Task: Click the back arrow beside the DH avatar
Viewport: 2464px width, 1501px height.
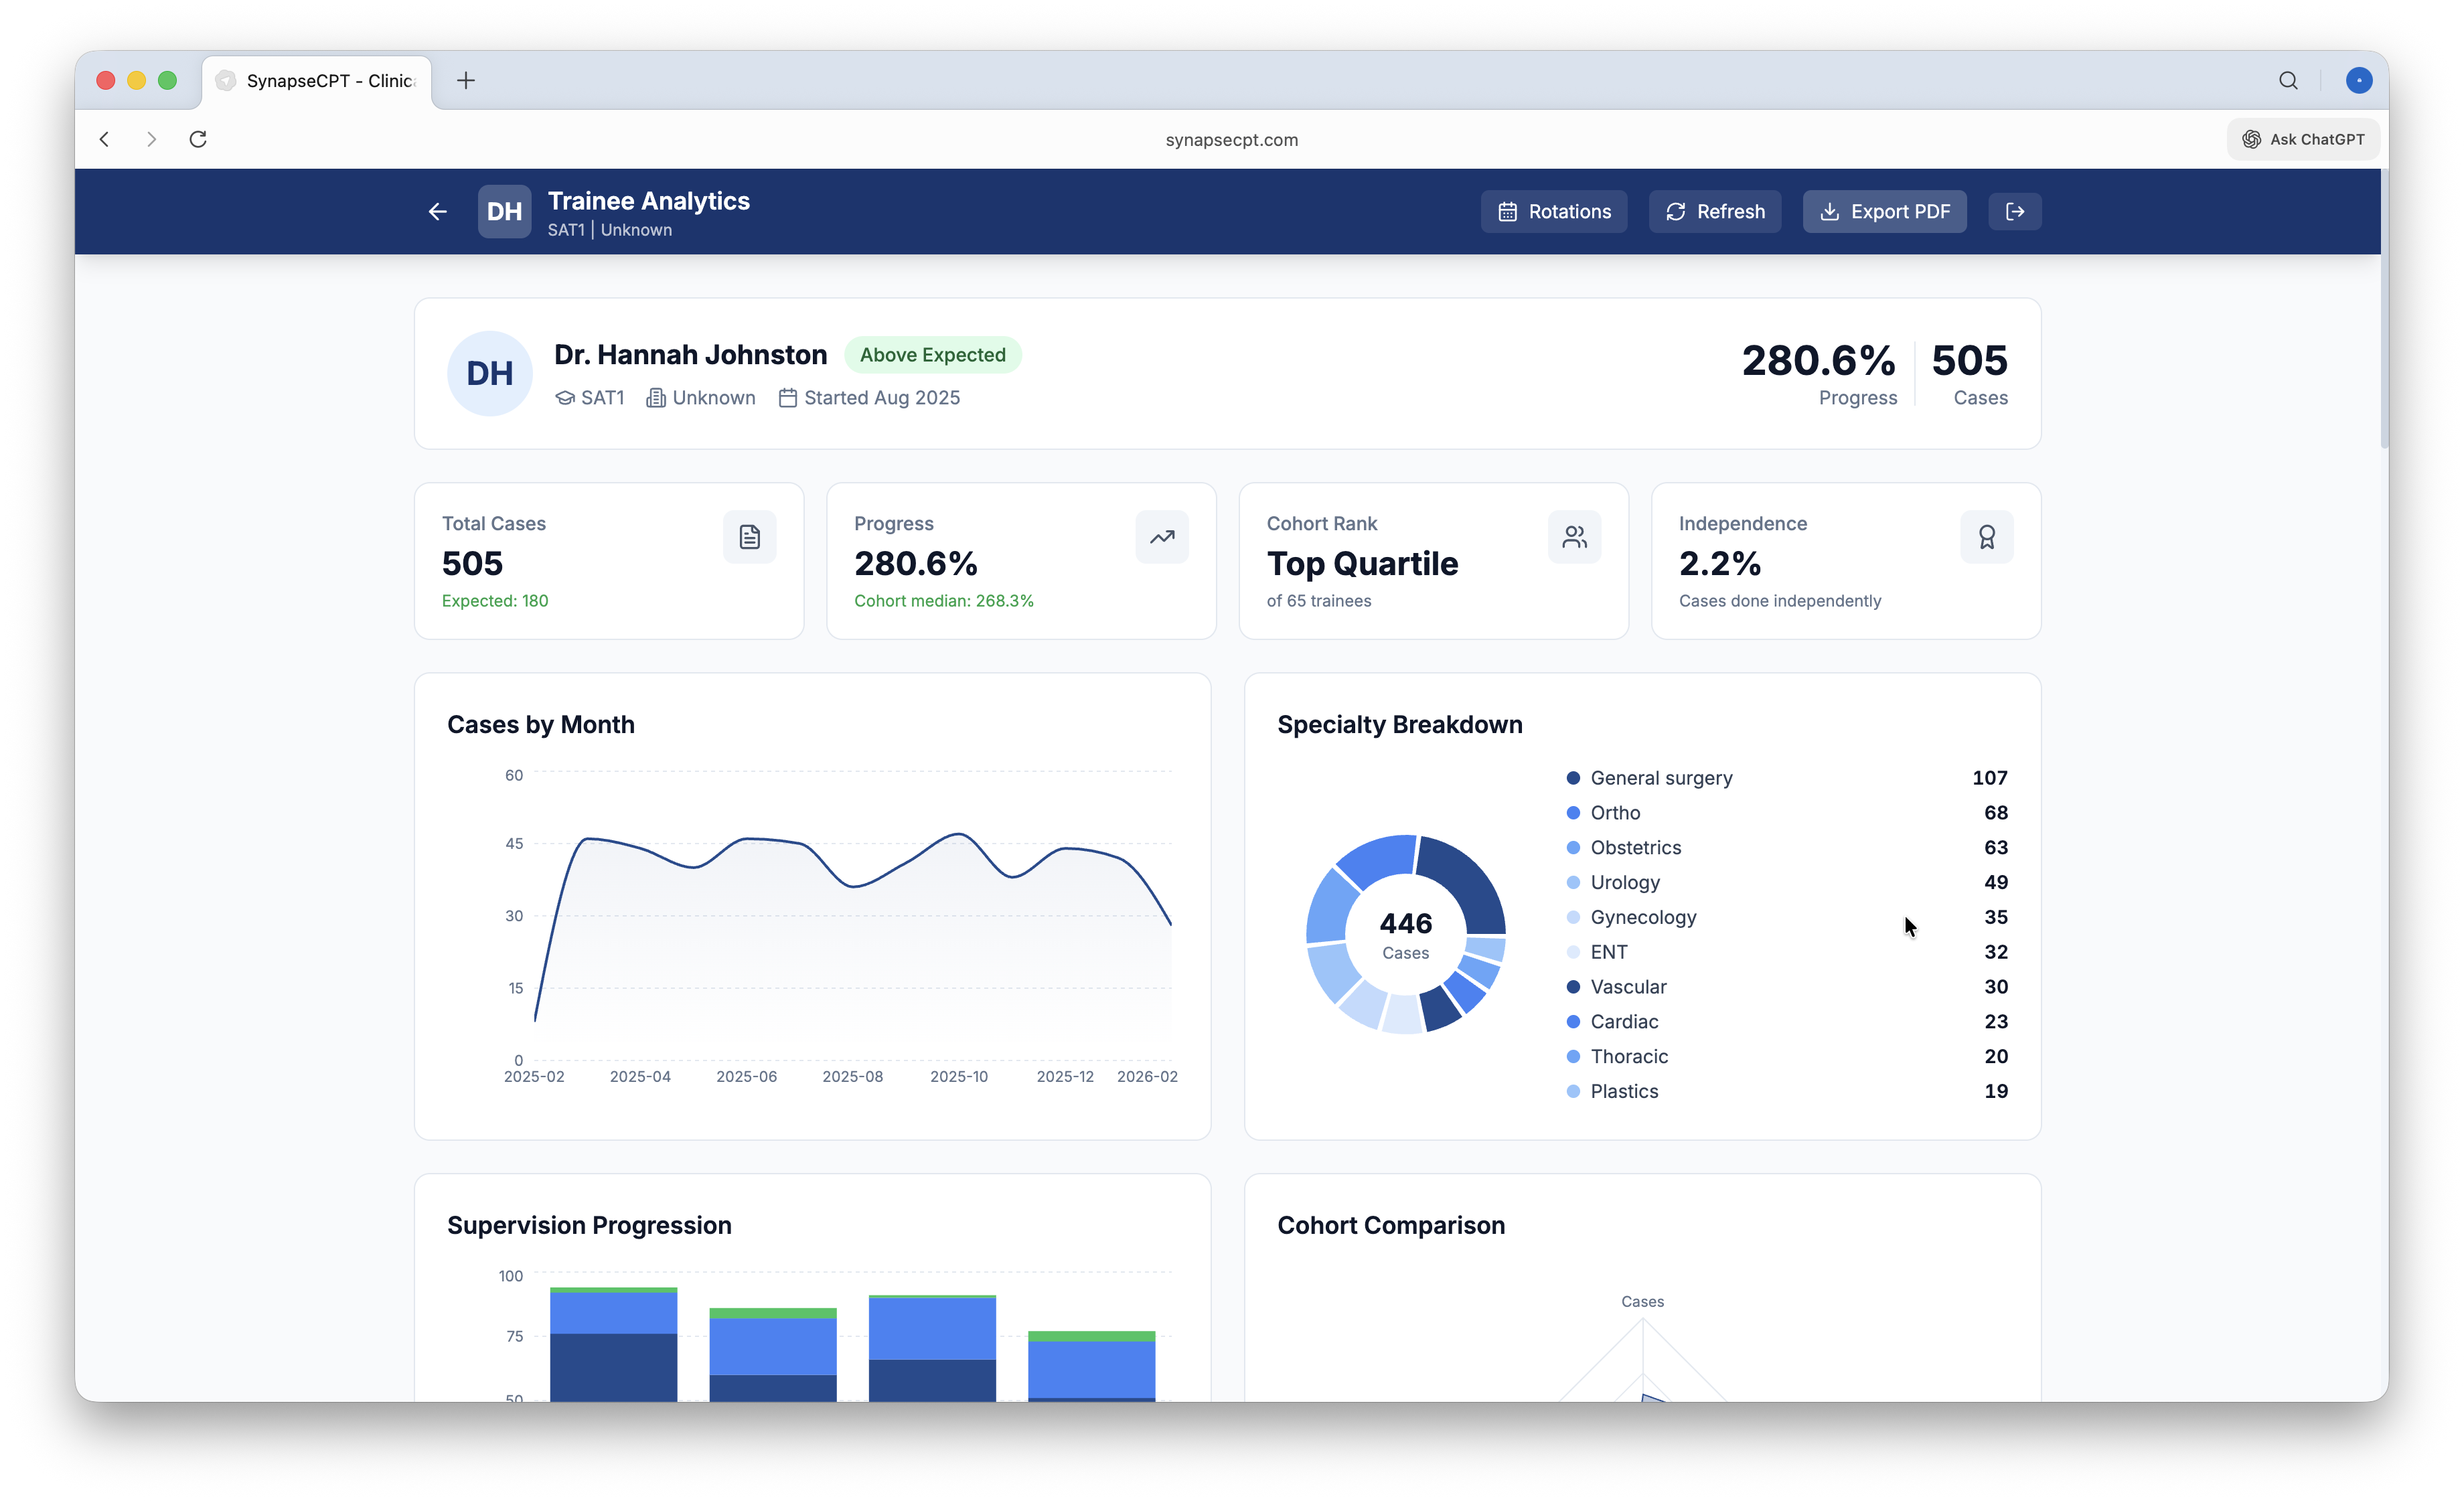Action: click(x=437, y=211)
